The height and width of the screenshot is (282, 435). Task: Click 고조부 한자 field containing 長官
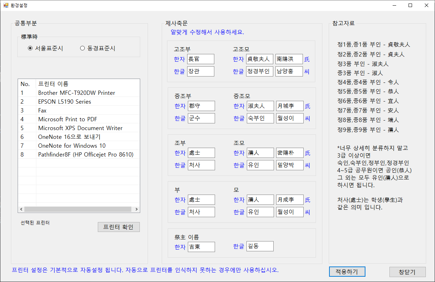(x=201, y=59)
